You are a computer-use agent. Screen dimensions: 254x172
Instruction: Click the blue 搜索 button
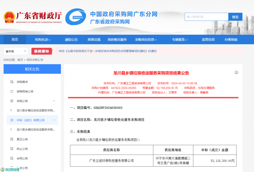tap(235, 17)
